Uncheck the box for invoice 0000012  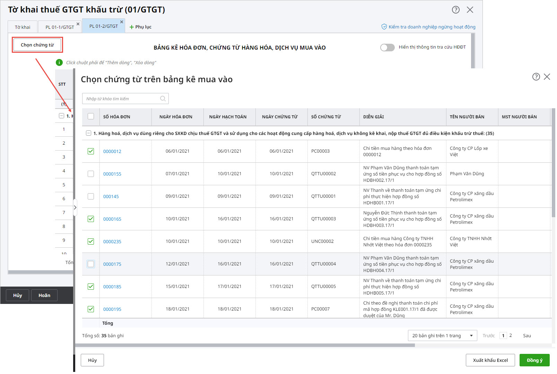pos(91,151)
